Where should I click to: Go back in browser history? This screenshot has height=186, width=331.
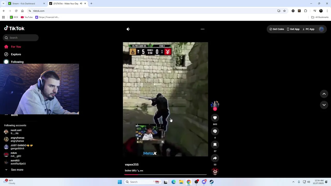pyautogui.click(x=4, y=11)
